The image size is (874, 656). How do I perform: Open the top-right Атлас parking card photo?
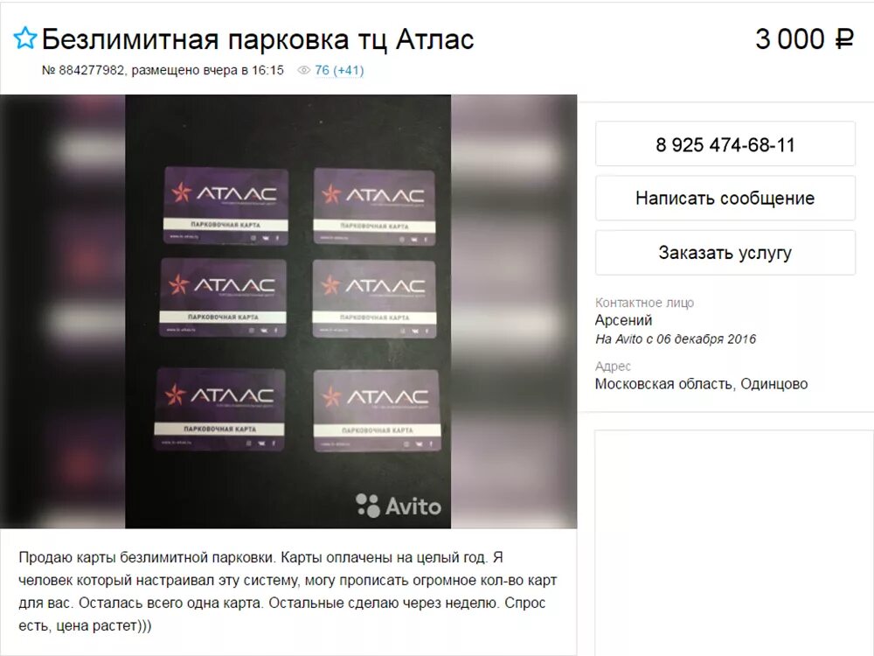374,207
